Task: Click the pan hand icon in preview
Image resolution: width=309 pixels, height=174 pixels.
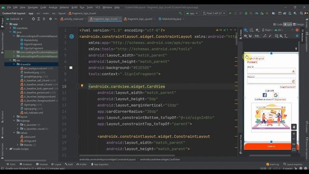Action: [x=294, y=127]
